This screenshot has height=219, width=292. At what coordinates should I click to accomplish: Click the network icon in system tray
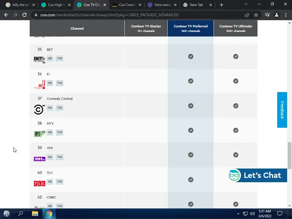click(246, 214)
